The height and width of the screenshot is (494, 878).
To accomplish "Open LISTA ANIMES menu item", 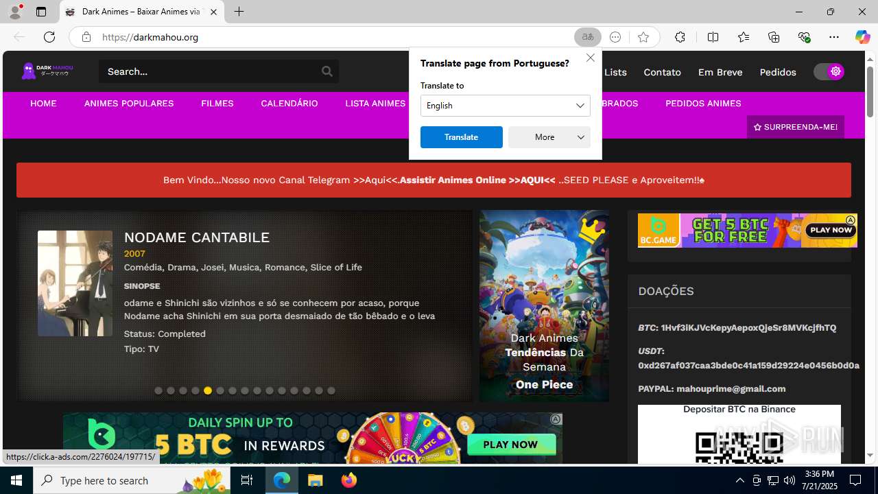I will click(x=375, y=104).
